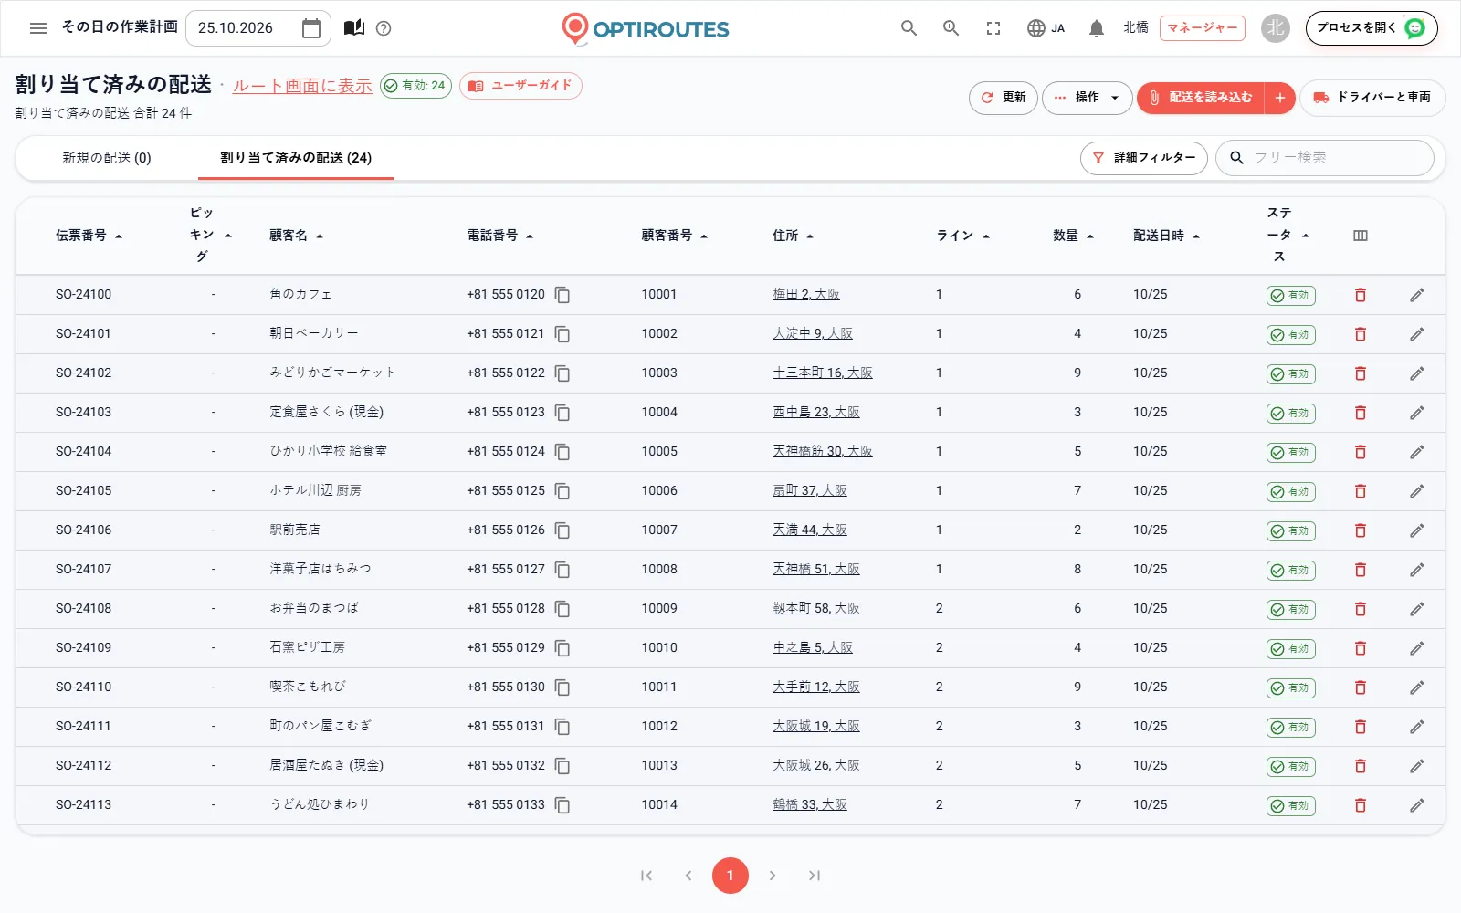The image size is (1461, 913).
Task: Open the map book icon
Action: (354, 28)
